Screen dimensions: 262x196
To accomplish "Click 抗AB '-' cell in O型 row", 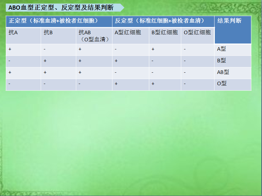I will click(94, 85).
